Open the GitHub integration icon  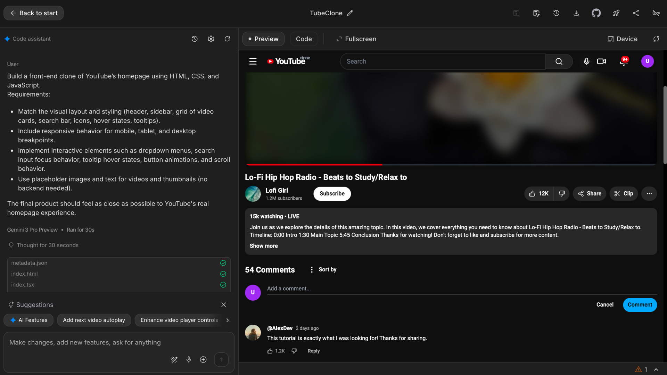tap(596, 13)
